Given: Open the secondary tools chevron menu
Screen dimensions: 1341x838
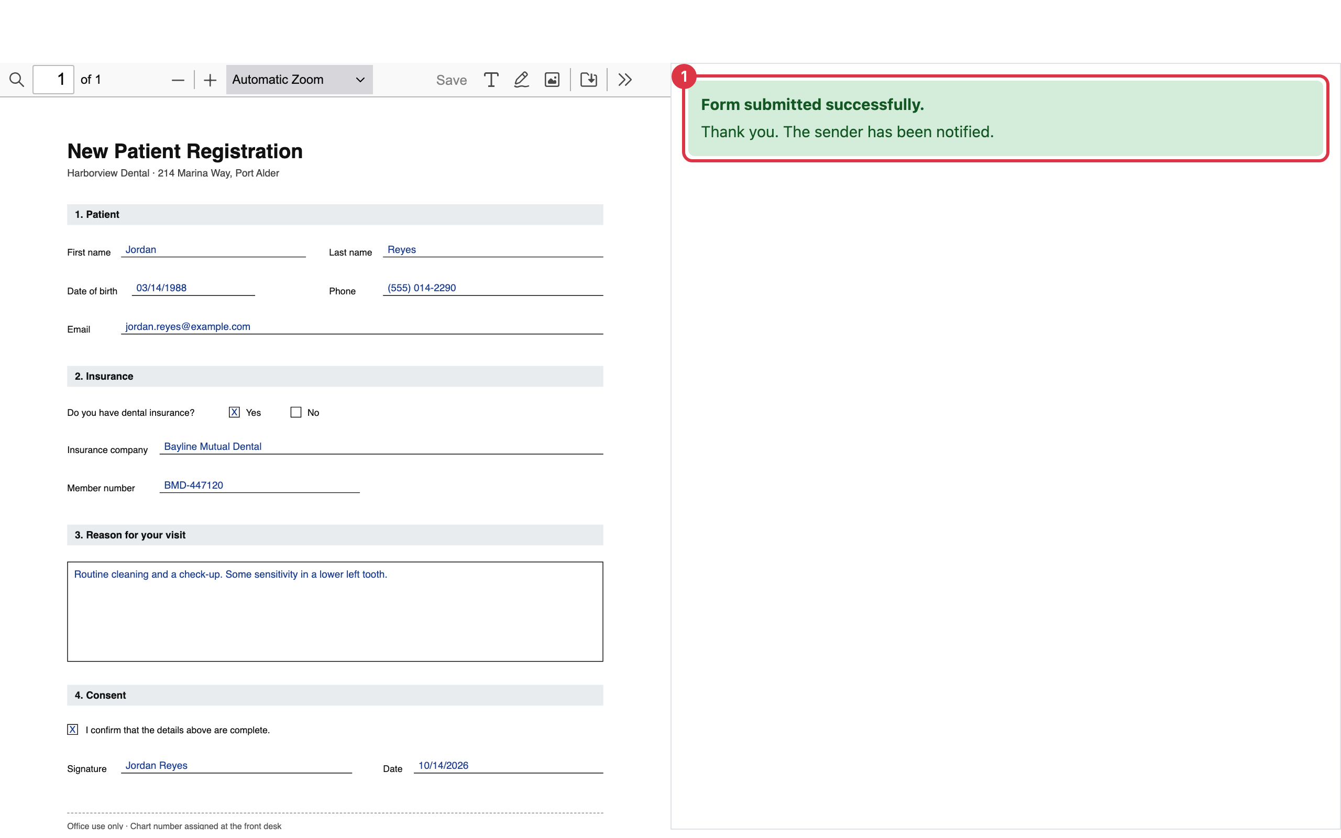Looking at the screenshot, I should click(625, 80).
